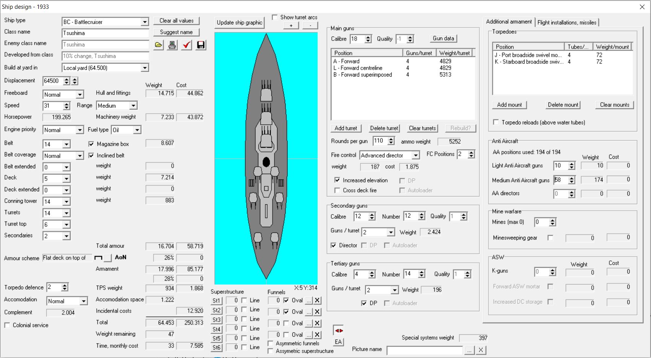Screen dimensions: 651x358
Task: Enable Cross deck fire
Action: (x=337, y=190)
